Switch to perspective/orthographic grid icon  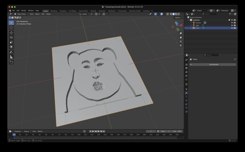(181, 45)
